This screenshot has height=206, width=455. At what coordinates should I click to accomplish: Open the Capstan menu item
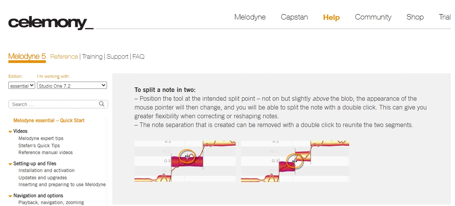[x=294, y=17]
